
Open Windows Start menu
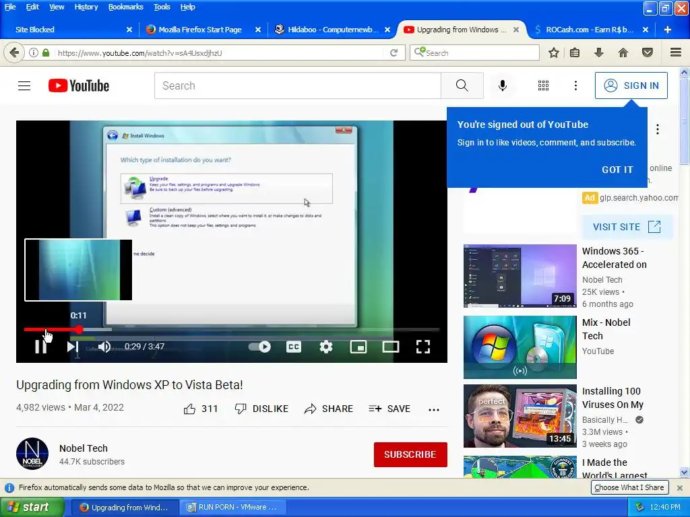coord(32,508)
